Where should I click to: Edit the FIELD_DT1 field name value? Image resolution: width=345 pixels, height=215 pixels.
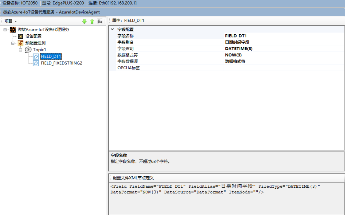pos(284,36)
